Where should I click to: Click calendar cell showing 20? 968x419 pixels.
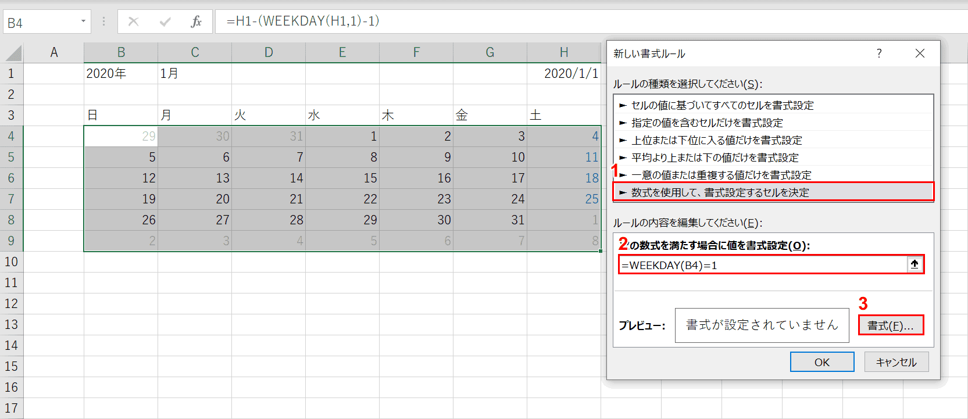coord(195,199)
